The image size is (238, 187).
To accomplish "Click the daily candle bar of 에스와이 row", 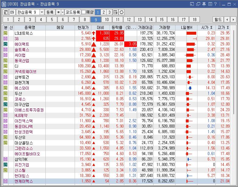I will [x=190, y=88].
